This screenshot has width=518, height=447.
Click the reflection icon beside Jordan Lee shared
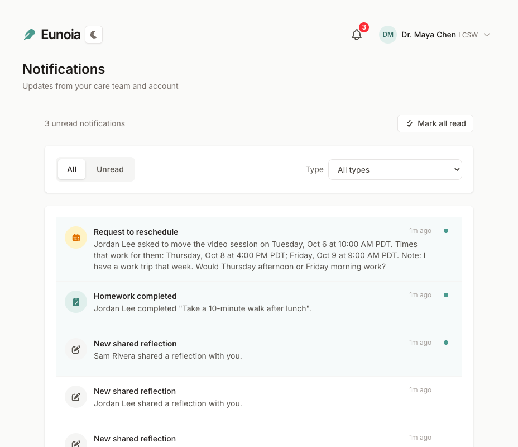tap(76, 397)
